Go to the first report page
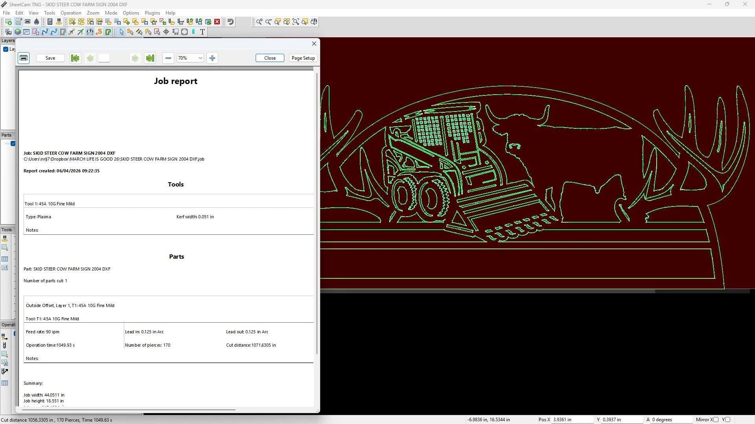Viewport: 755px width, 424px height. point(75,58)
